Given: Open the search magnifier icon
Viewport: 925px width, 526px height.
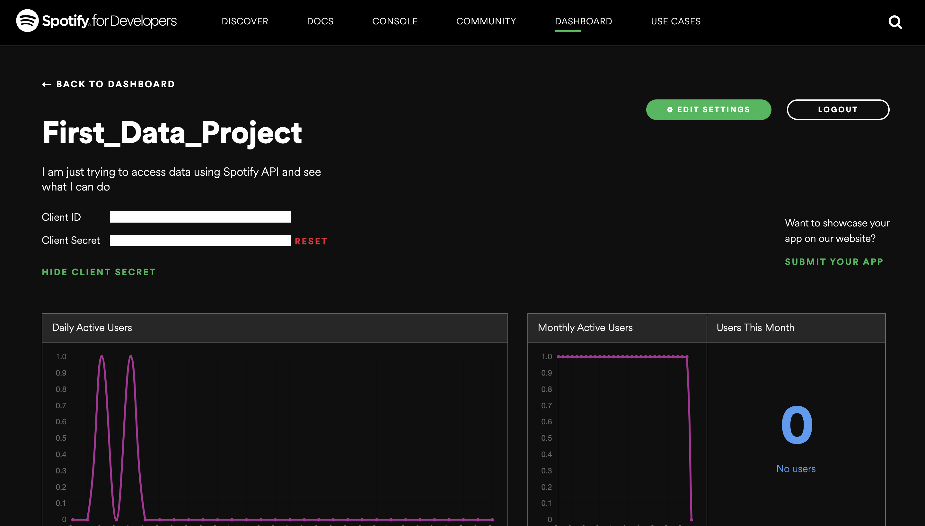Looking at the screenshot, I should [x=895, y=22].
